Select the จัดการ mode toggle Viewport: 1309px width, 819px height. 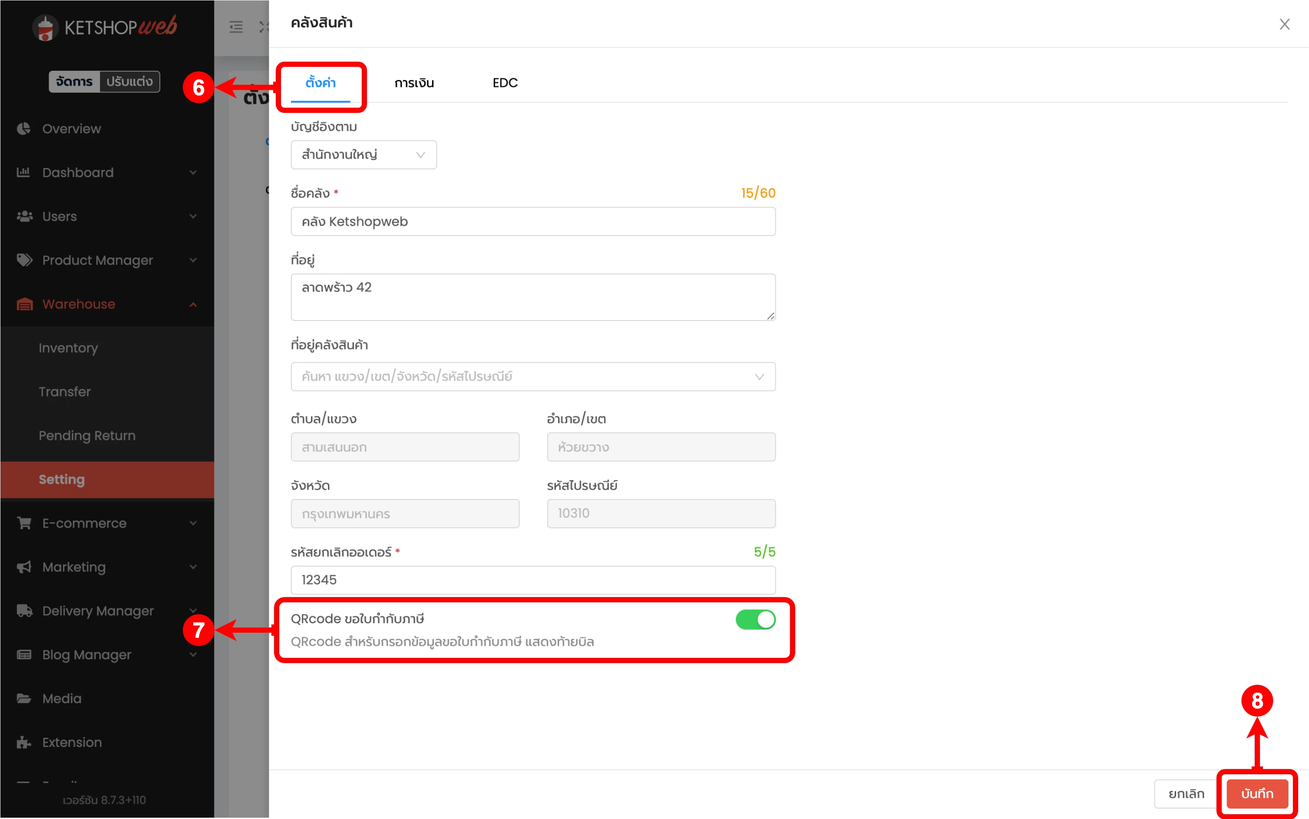[74, 82]
